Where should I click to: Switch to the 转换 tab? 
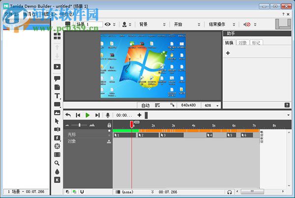pyautogui.click(x=229, y=43)
